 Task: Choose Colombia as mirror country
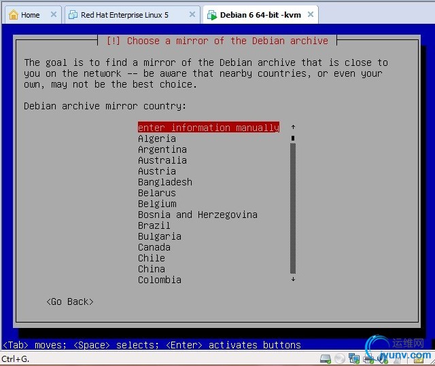pyautogui.click(x=160, y=280)
